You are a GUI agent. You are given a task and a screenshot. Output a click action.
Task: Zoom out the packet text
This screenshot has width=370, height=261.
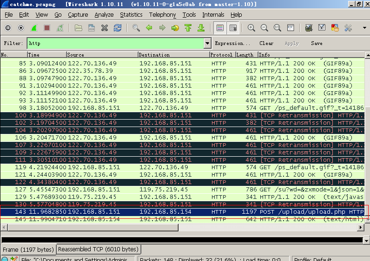click(x=264, y=28)
